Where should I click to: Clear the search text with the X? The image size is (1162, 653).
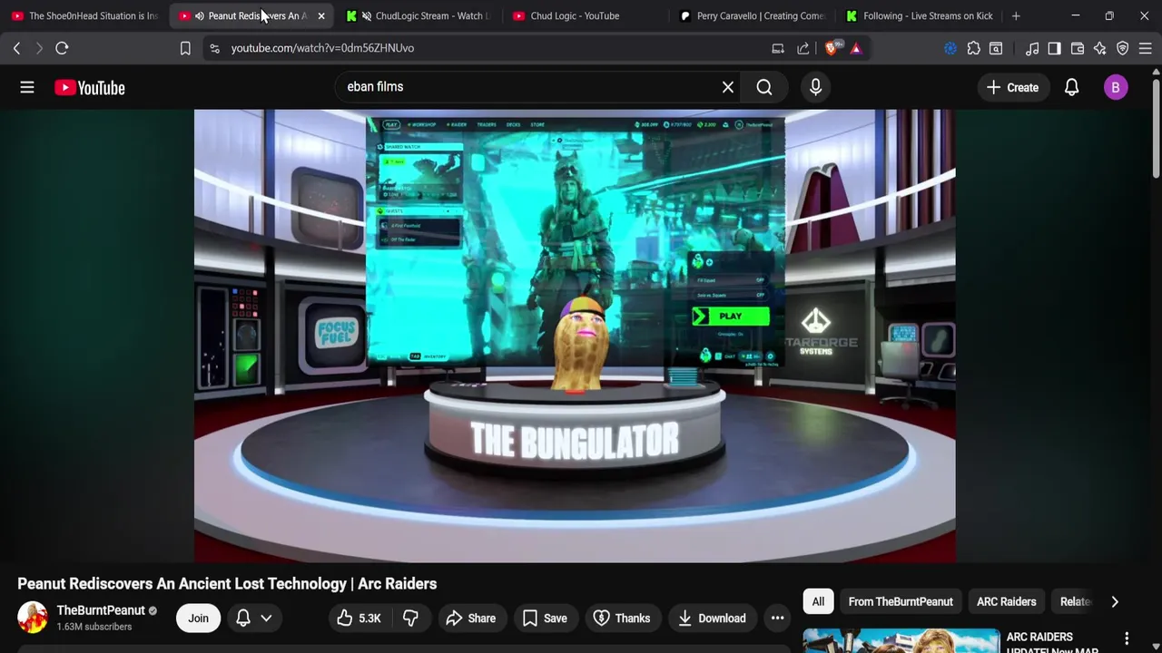pos(728,87)
